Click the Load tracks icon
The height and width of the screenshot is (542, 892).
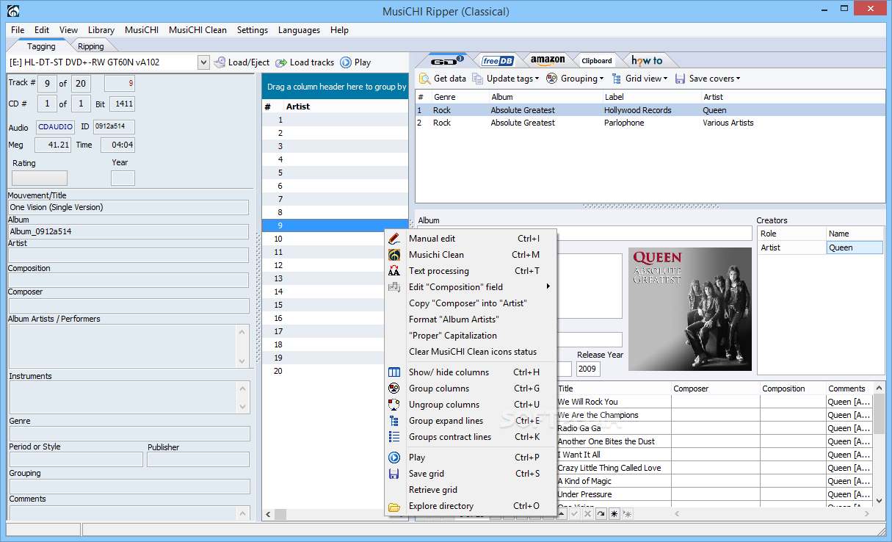coord(281,63)
